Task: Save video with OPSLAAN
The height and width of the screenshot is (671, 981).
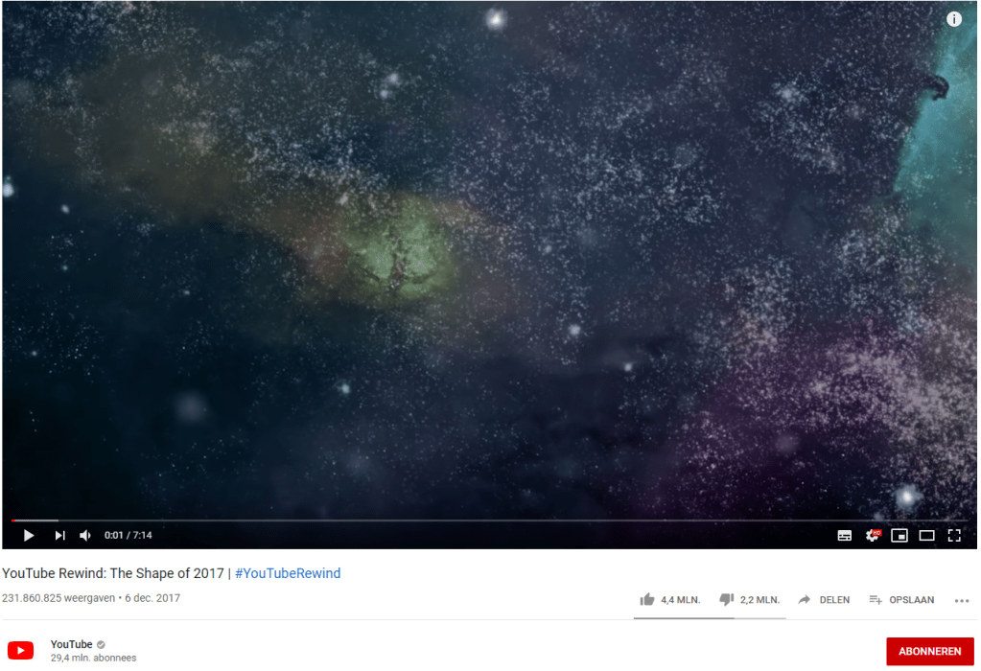Action: pyautogui.click(x=901, y=600)
